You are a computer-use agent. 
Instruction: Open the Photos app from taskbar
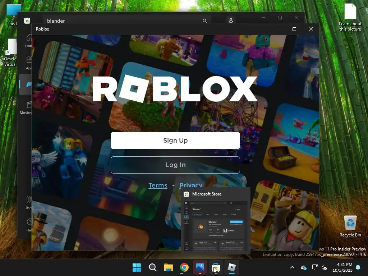tap(200, 267)
